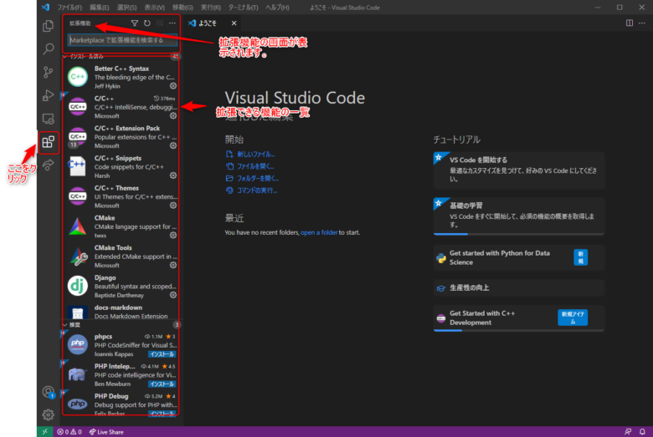Open the Accounts icon

[x=48, y=392]
